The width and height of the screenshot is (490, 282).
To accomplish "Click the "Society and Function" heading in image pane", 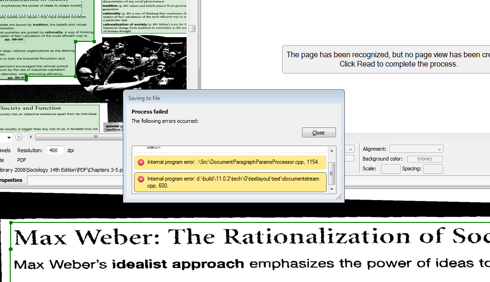I will click(31, 108).
